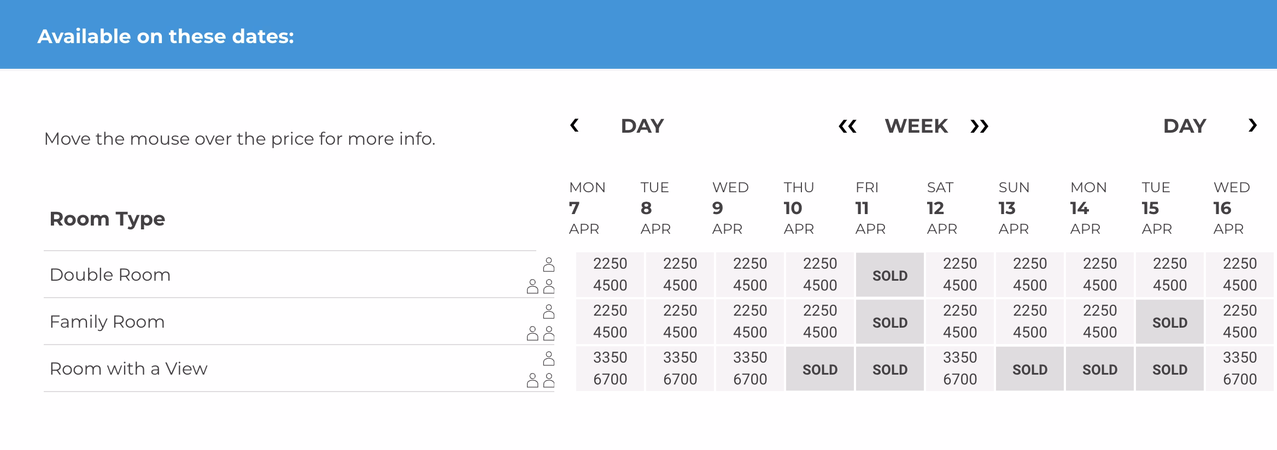1277x450 pixels.
Task: Select Double Room price on Tue 15 Apr
Action: coord(1170,275)
